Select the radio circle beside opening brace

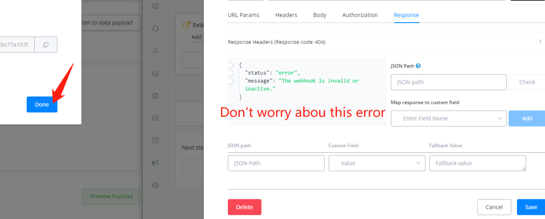(x=230, y=65)
